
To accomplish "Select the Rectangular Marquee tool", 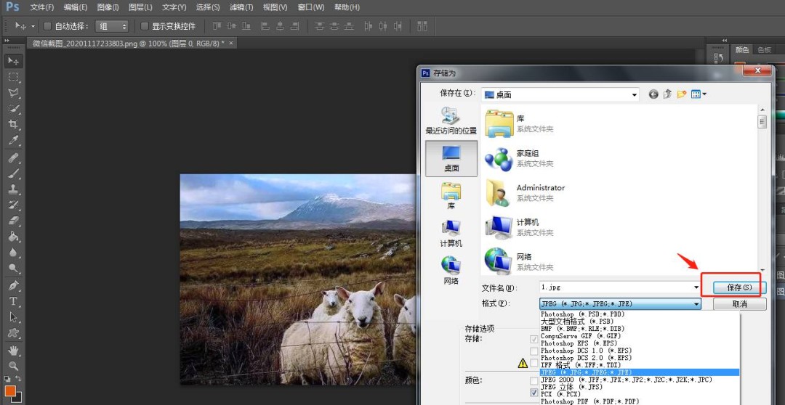I will (x=13, y=77).
